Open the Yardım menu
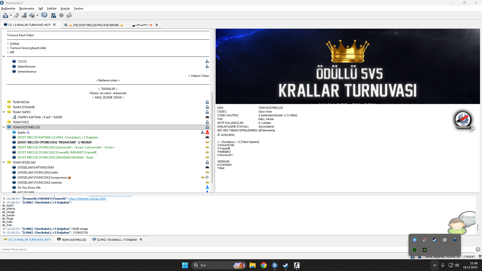The height and width of the screenshot is (271, 482). [x=78, y=9]
